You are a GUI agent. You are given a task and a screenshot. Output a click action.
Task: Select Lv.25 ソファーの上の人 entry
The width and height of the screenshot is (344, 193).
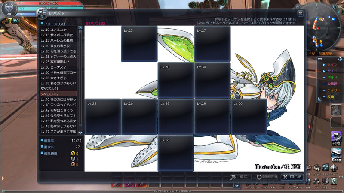tap(58, 57)
